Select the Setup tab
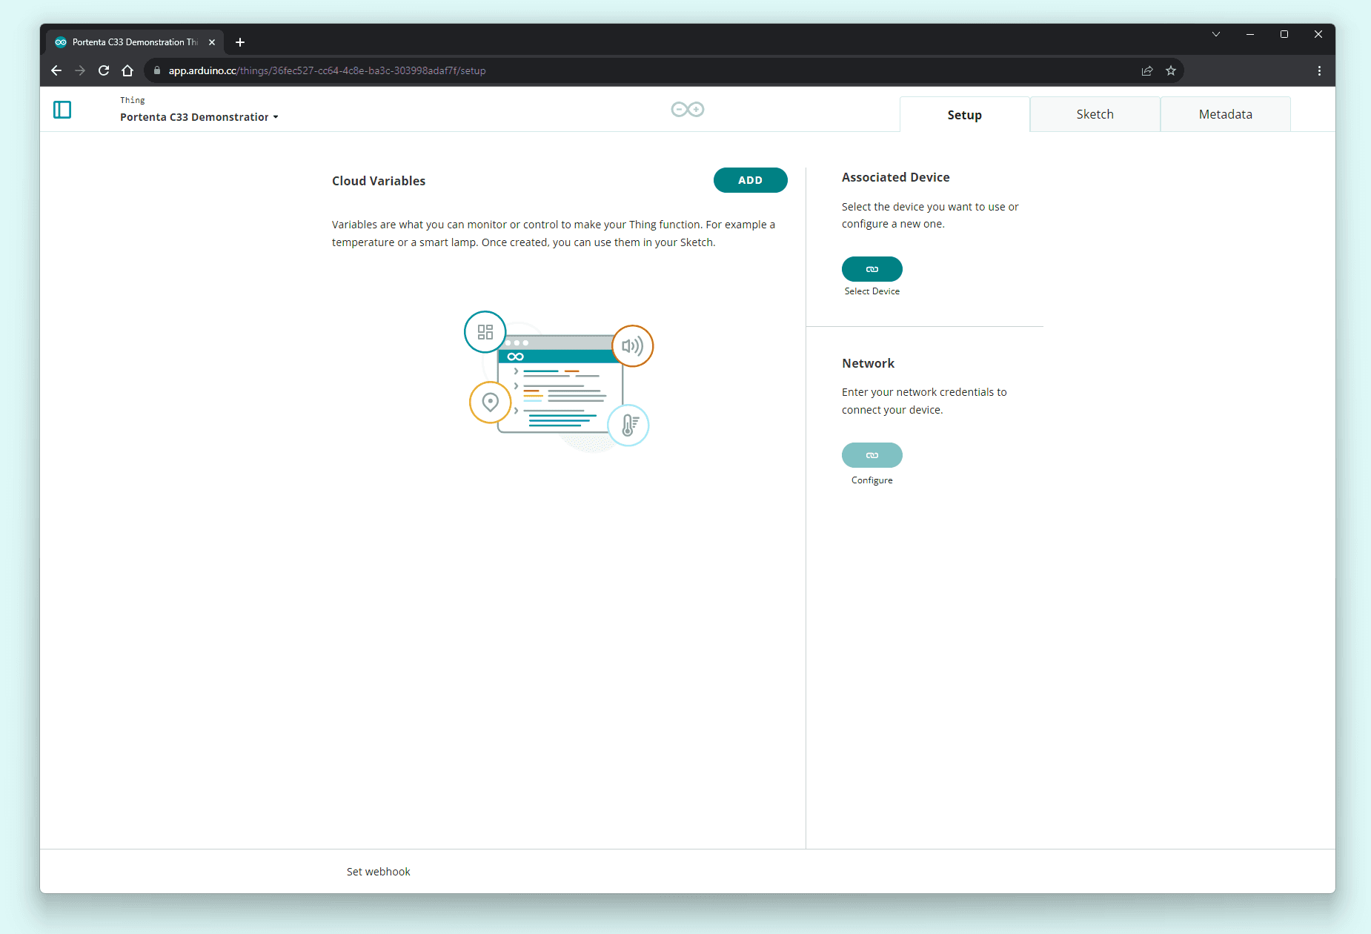 click(963, 113)
